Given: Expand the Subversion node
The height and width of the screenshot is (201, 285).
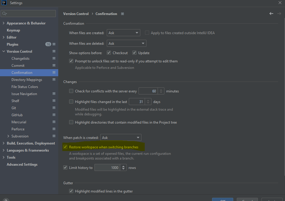Looking at the screenshot, I should (x=8, y=136).
